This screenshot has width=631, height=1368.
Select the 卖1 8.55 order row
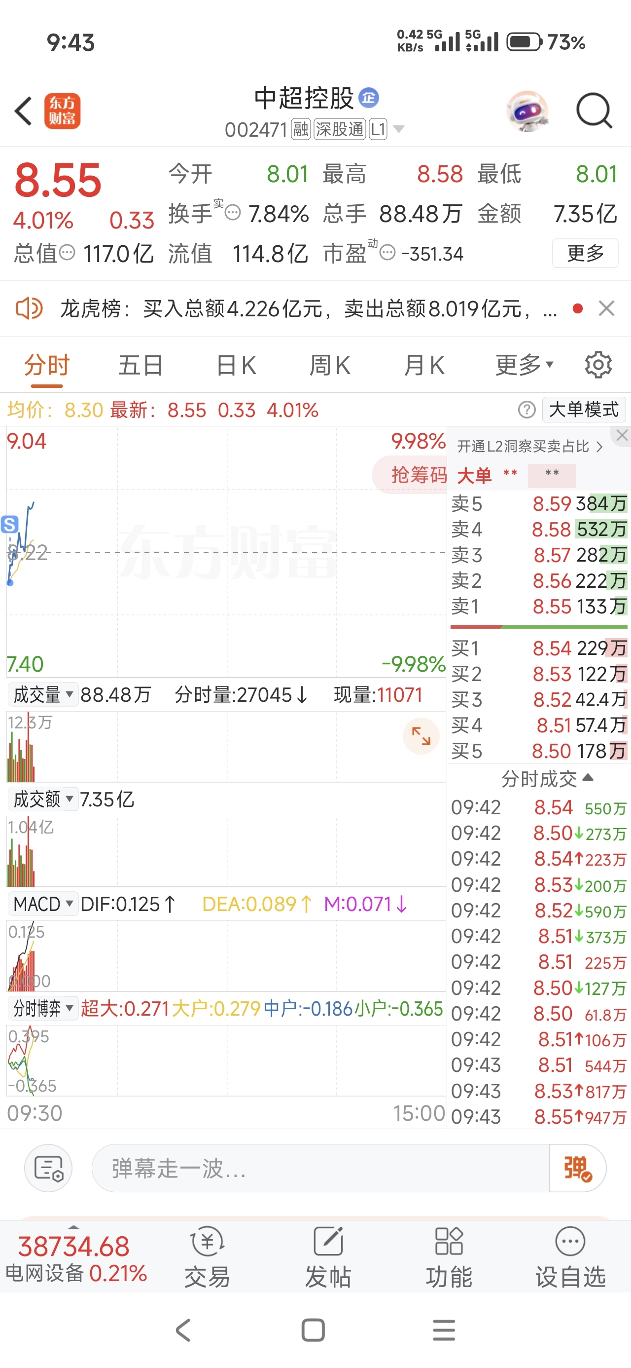click(539, 606)
